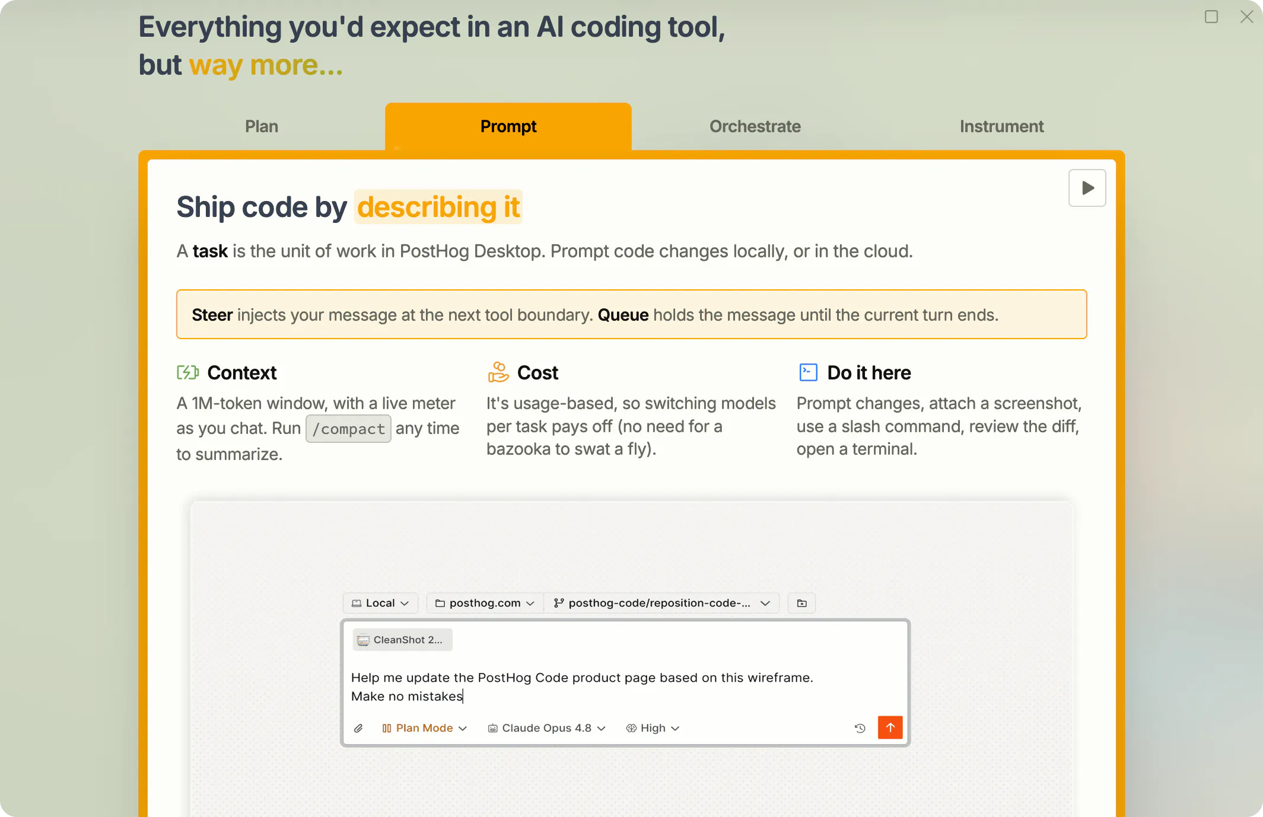Click the laptop icon beside Local
1263x817 pixels.
(x=357, y=603)
